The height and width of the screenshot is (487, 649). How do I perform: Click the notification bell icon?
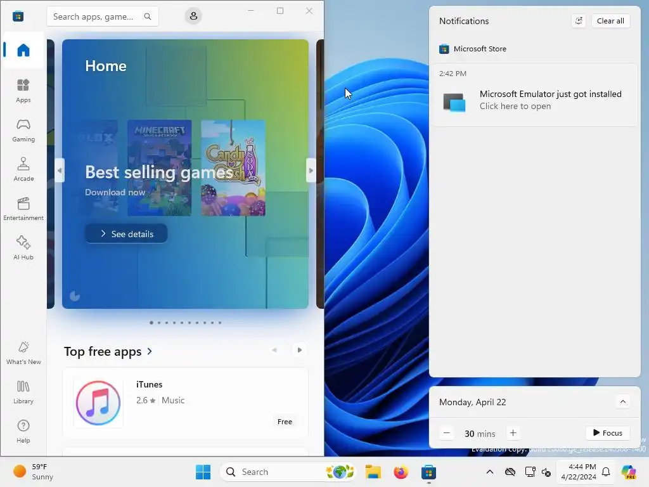(x=606, y=472)
